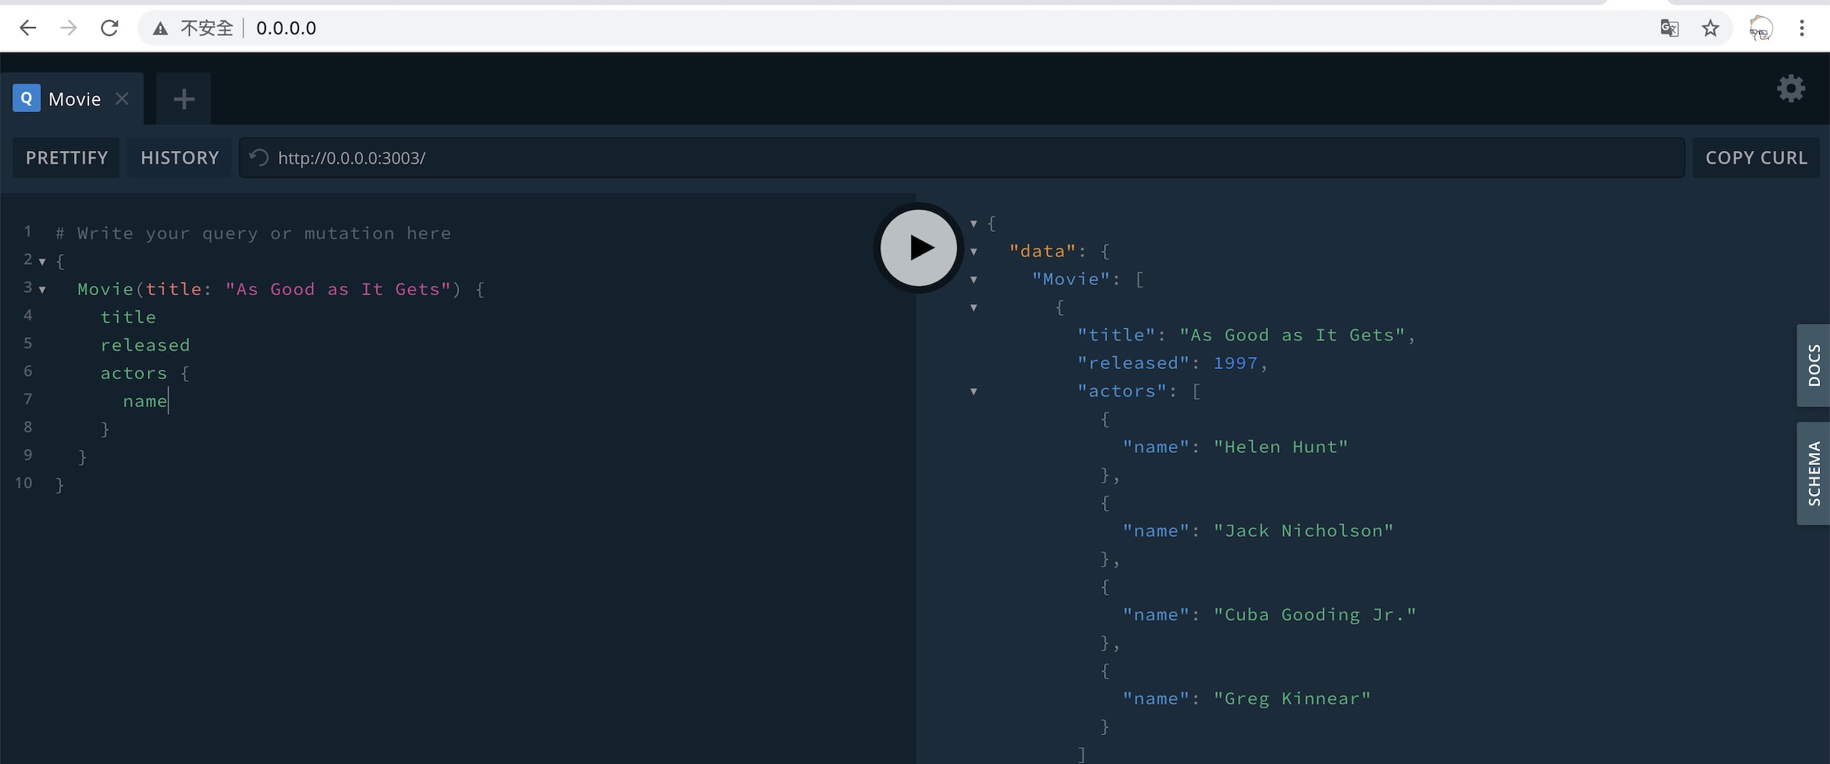Open the SCHEMA side tab
1830x764 pixels.
click(1813, 473)
